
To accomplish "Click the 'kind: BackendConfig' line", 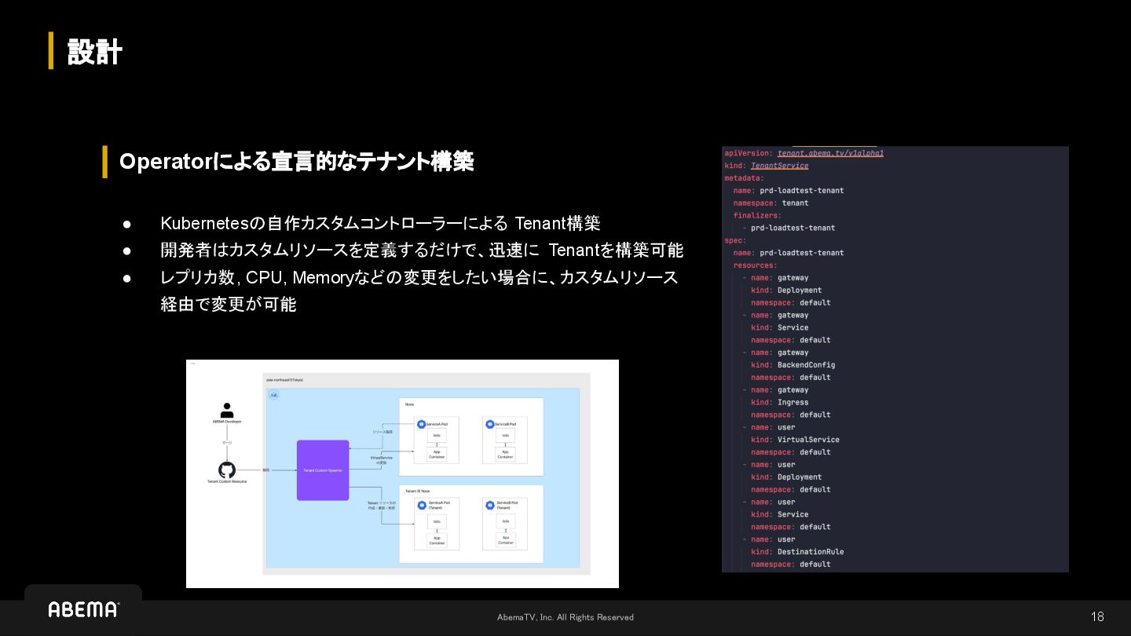I will coord(793,365).
